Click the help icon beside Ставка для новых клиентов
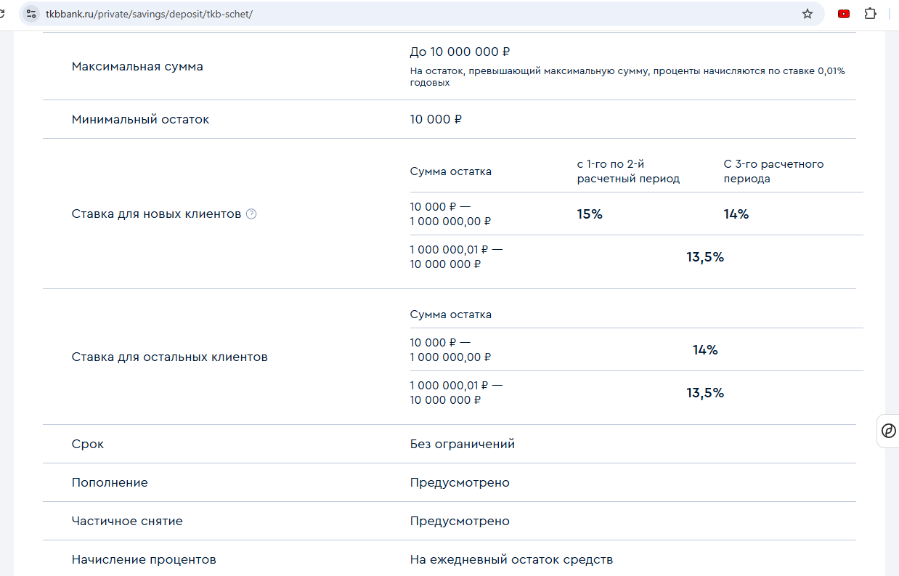Image resolution: width=899 pixels, height=576 pixels. tap(251, 214)
